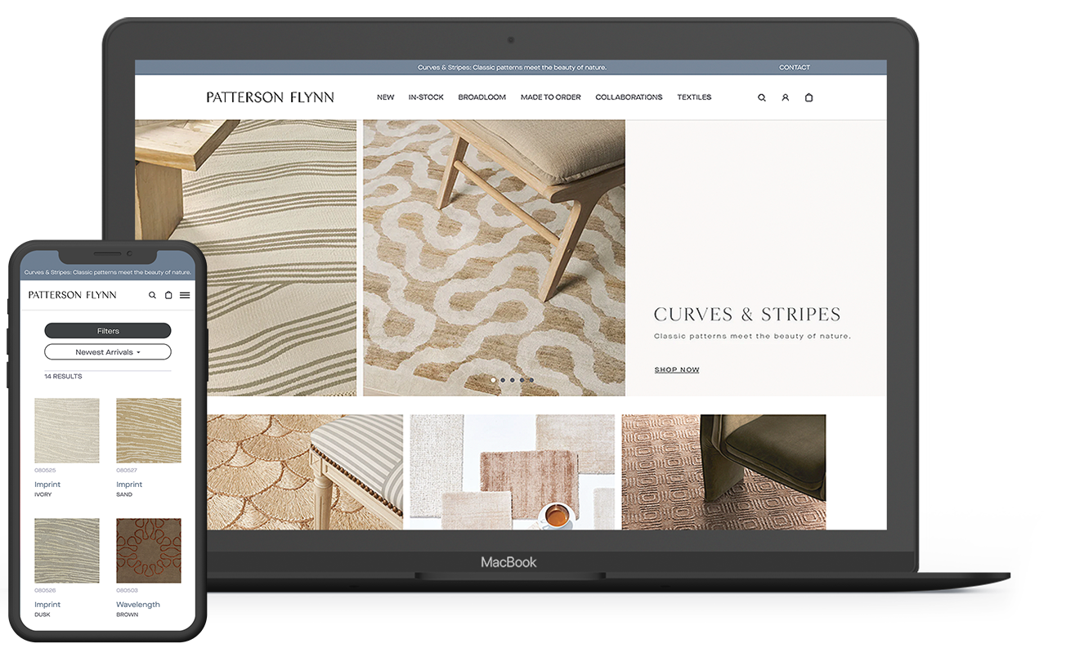Tap the Patterson Flynn logo on the phone
The width and height of the screenshot is (1084, 648).
(x=73, y=295)
